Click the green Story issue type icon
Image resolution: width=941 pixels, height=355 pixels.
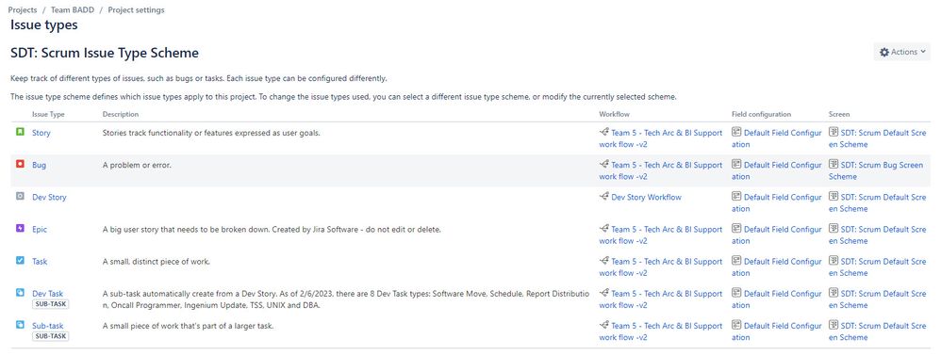pos(20,132)
